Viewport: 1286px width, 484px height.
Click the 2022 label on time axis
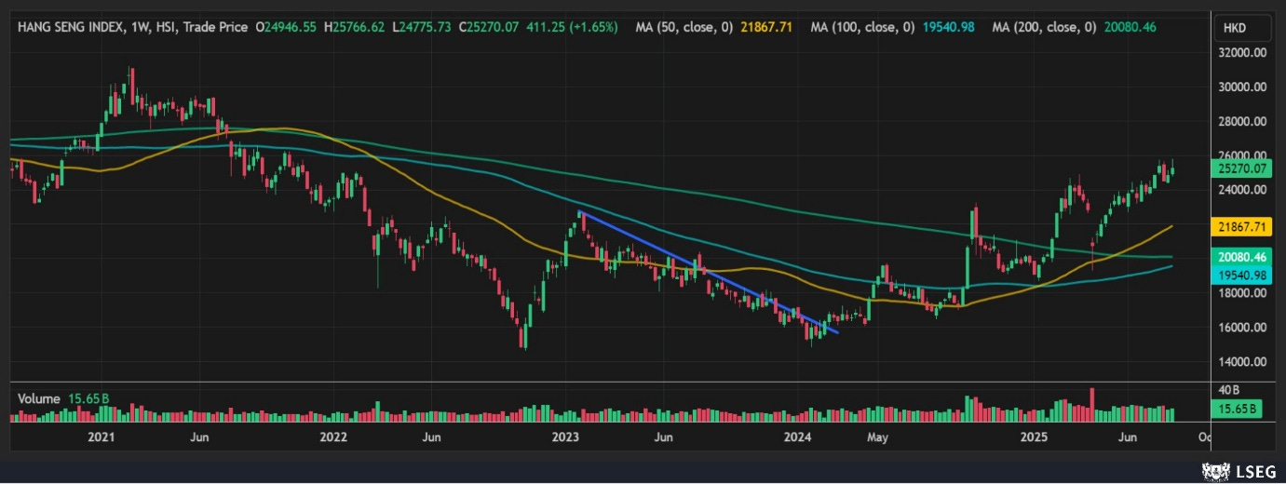[x=332, y=437]
